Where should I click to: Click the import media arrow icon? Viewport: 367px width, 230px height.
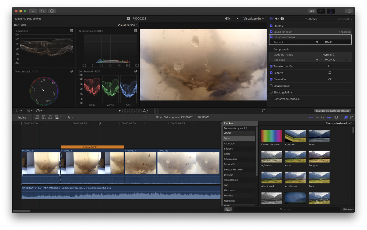point(33,11)
